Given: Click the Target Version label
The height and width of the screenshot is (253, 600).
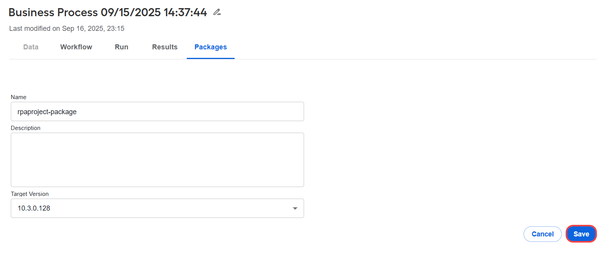Looking at the screenshot, I should point(30,194).
